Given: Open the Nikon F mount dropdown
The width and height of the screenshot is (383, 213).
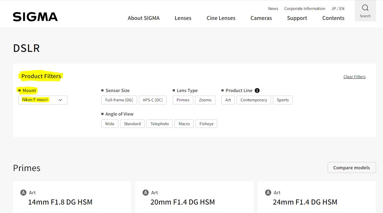Looking at the screenshot, I should coord(43,100).
